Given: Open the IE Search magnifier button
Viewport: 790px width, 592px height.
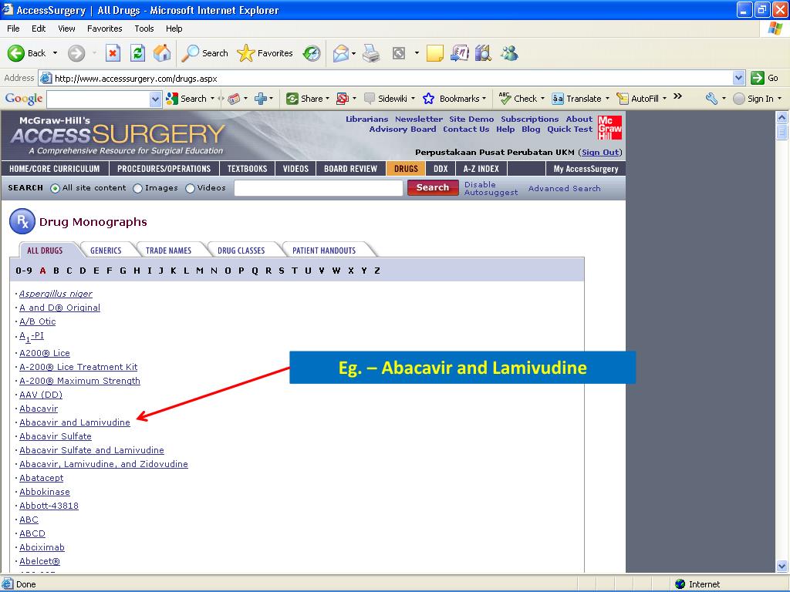Looking at the screenshot, I should 204,53.
